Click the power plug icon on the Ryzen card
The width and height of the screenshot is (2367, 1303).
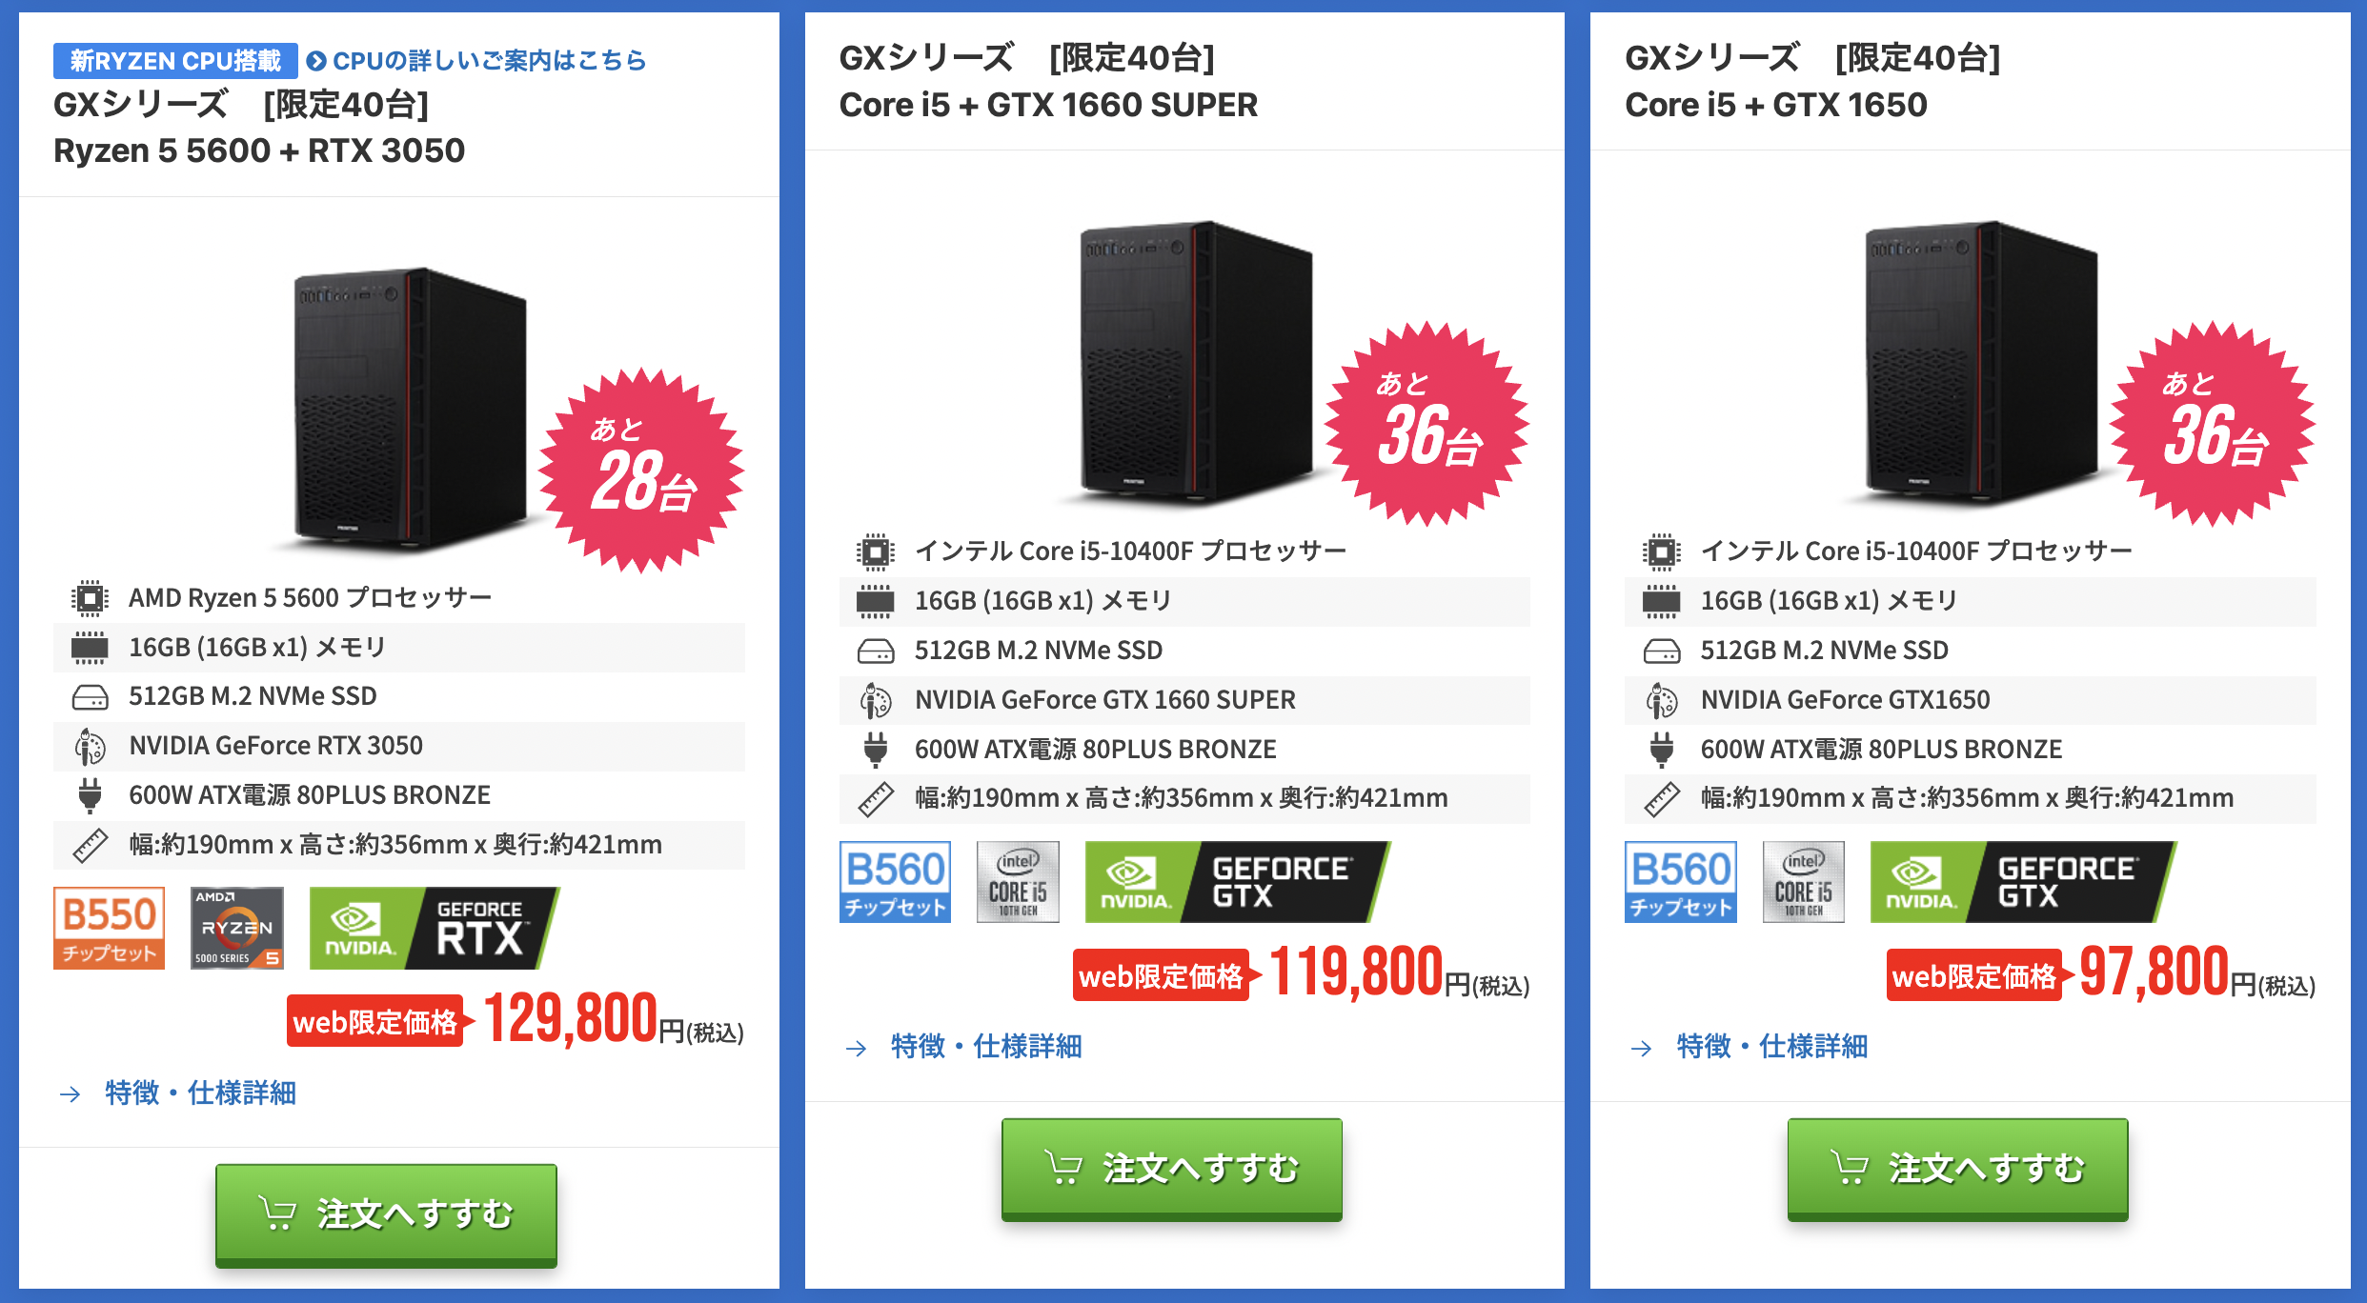pyautogui.click(x=90, y=795)
